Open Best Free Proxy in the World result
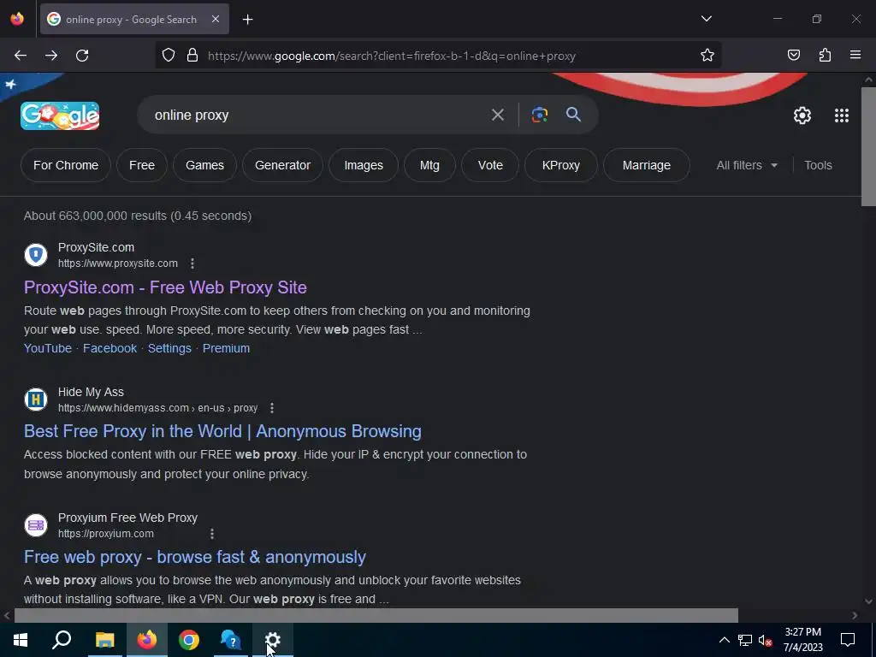Screen dimensions: 876x657 click(x=223, y=431)
